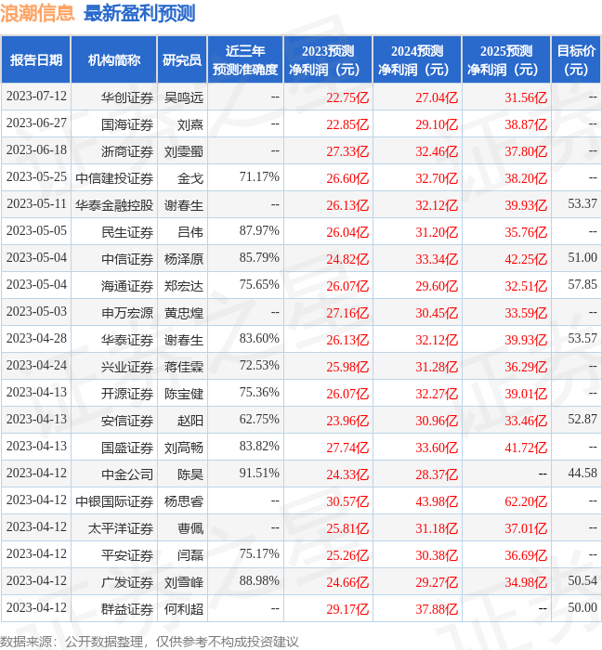
Task: Click the 42.25亿 profit value
Action: [526, 259]
